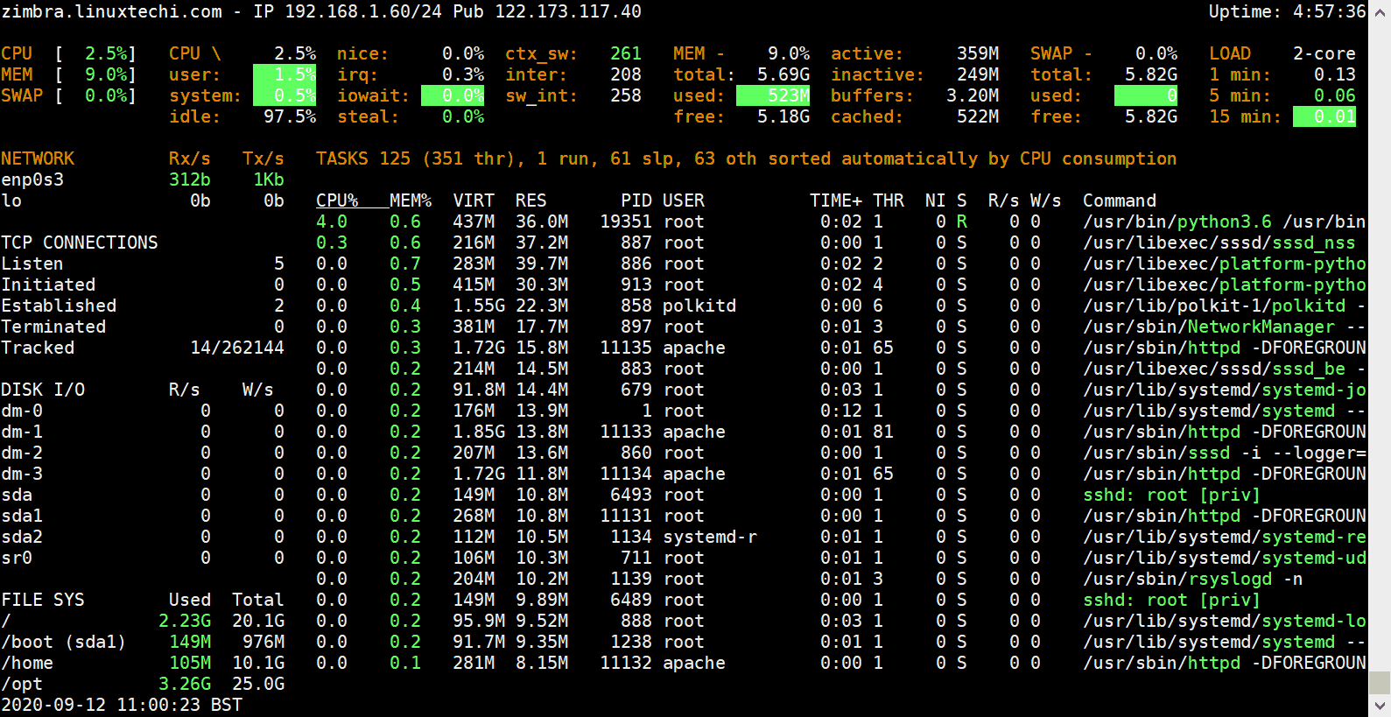
Task: Click the vertical scrollbar thumb
Action: tap(1380, 682)
